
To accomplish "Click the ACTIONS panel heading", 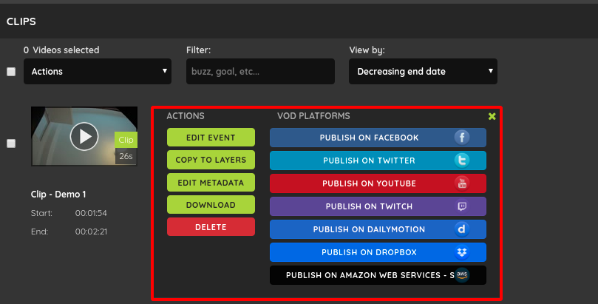I will tap(186, 116).
